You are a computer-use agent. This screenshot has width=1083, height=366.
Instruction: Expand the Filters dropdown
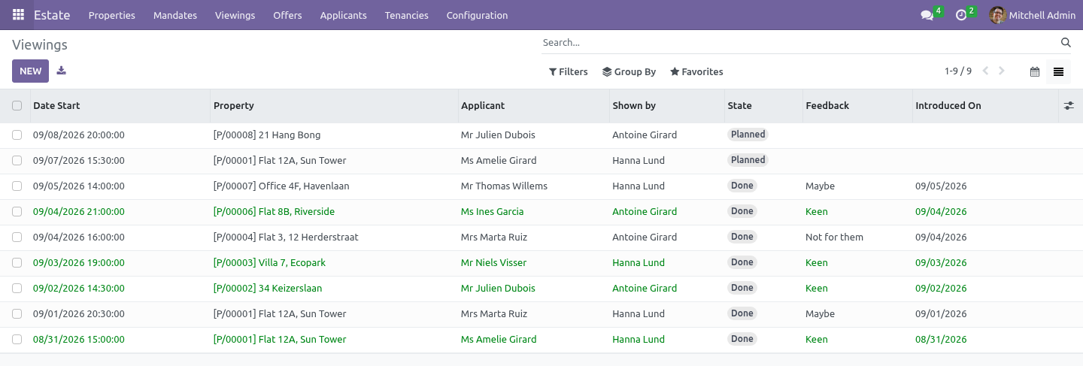(569, 72)
